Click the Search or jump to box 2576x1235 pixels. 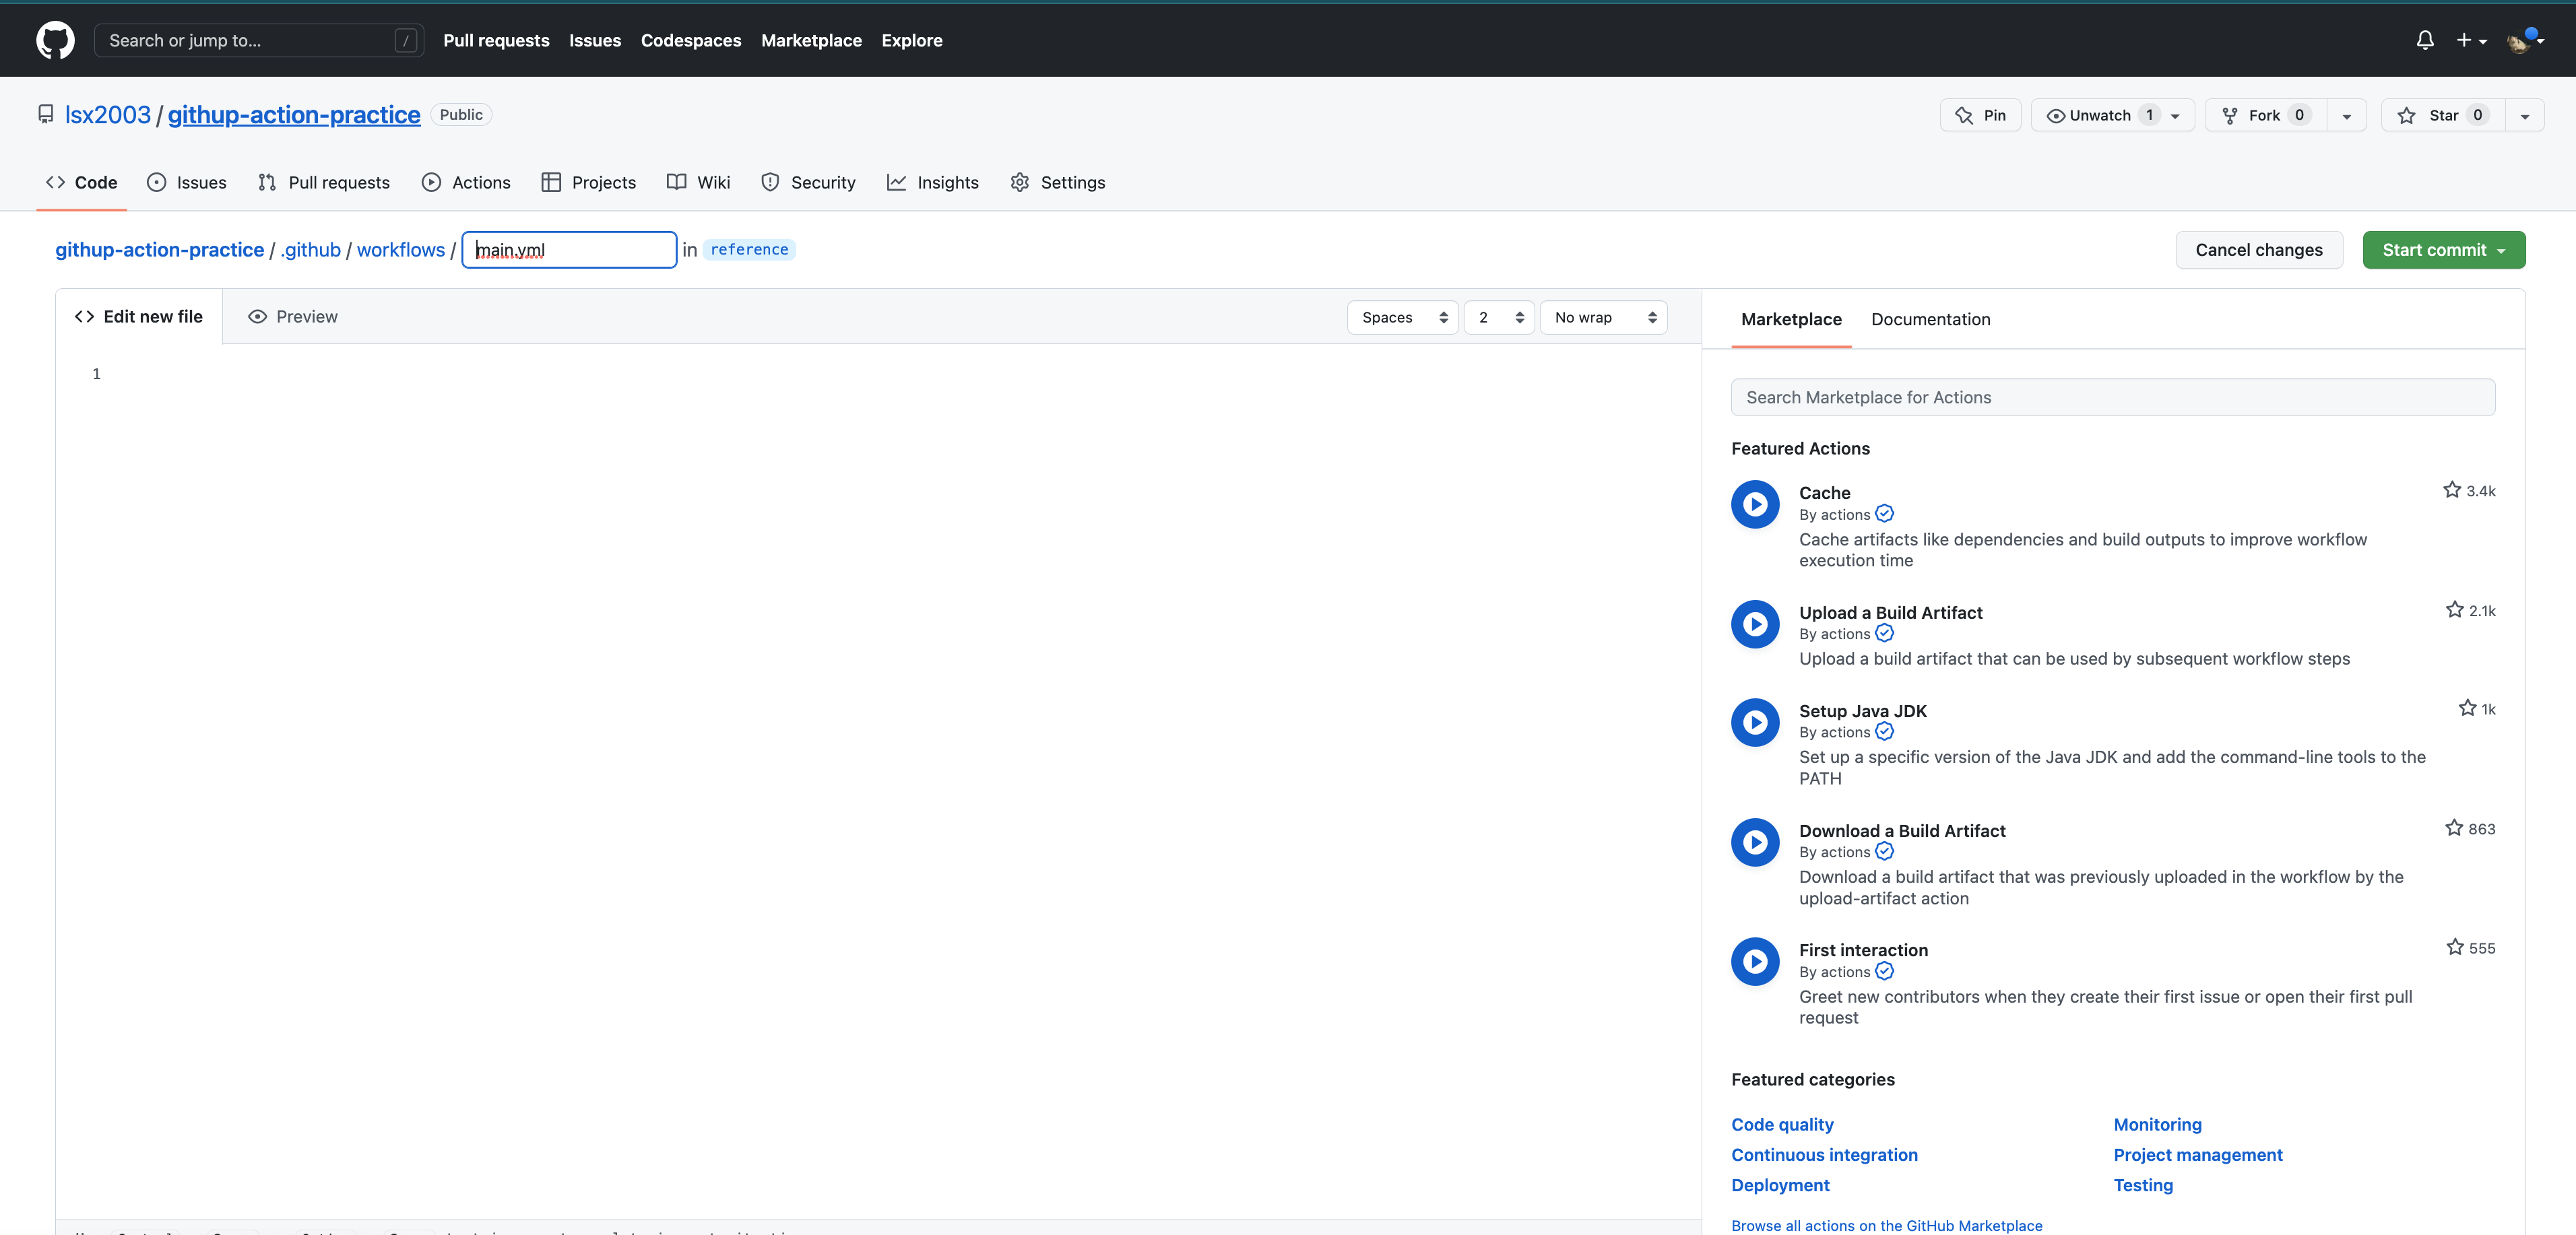tap(259, 40)
